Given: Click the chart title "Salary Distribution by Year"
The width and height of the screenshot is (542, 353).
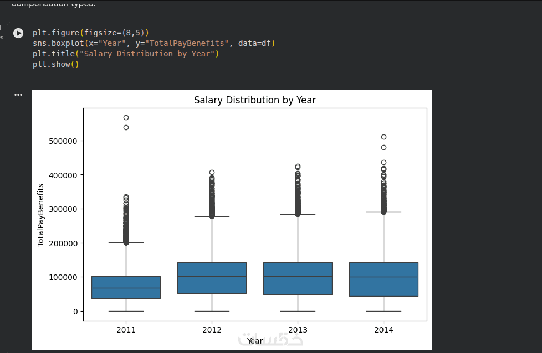Looking at the screenshot, I should [x=255, y=100].
